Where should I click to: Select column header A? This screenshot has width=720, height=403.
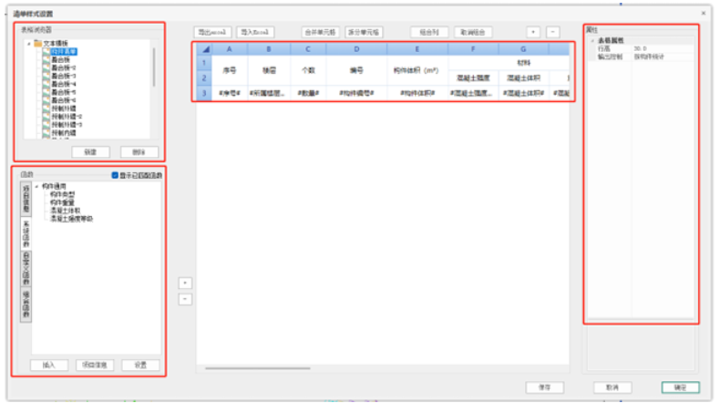coord(229,49)
